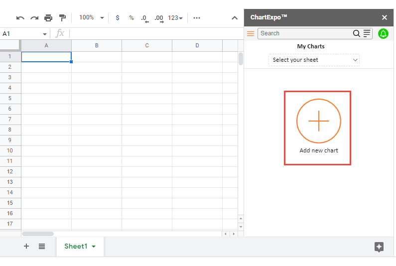This screenshot has width=396, height=266.
Task: Click the Add new chart plus circle
Action: point(319,121)
